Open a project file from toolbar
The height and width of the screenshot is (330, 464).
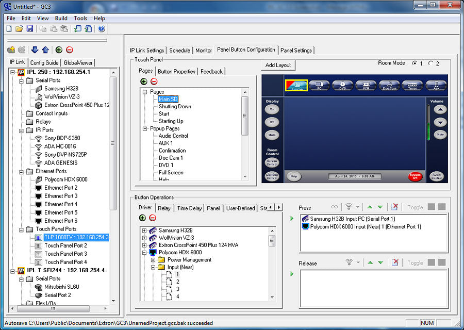point(19,28)
